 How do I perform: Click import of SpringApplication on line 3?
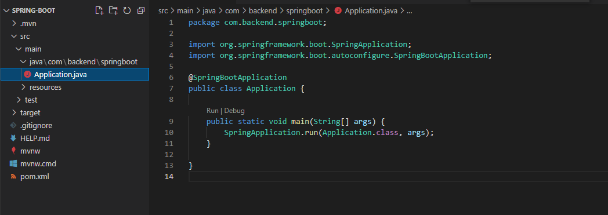click(300, 44)
